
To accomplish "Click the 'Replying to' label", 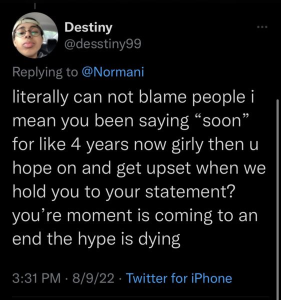I will [45, 72].
